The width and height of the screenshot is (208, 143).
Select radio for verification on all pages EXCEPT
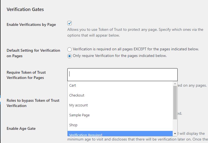70,49
